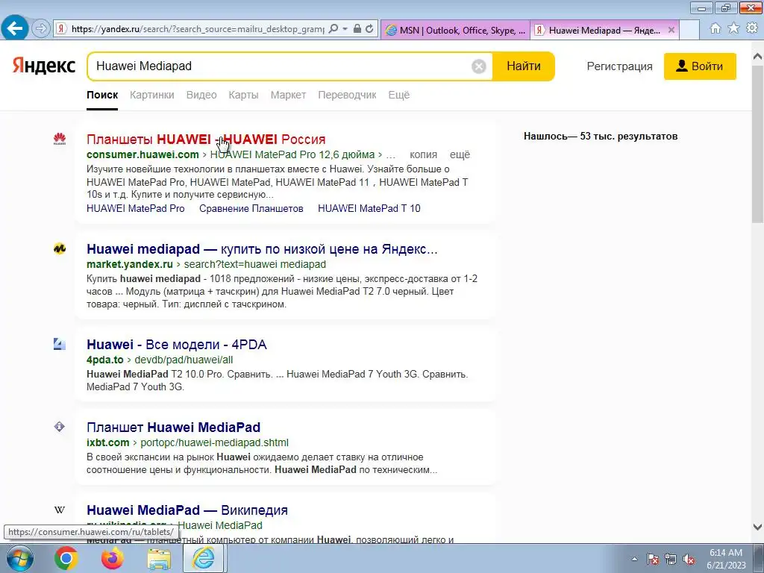Viewport: 764px width, 573px height.
Task: Select the Поиск tab
Action: pyautogui.click(x=102, y=95)
